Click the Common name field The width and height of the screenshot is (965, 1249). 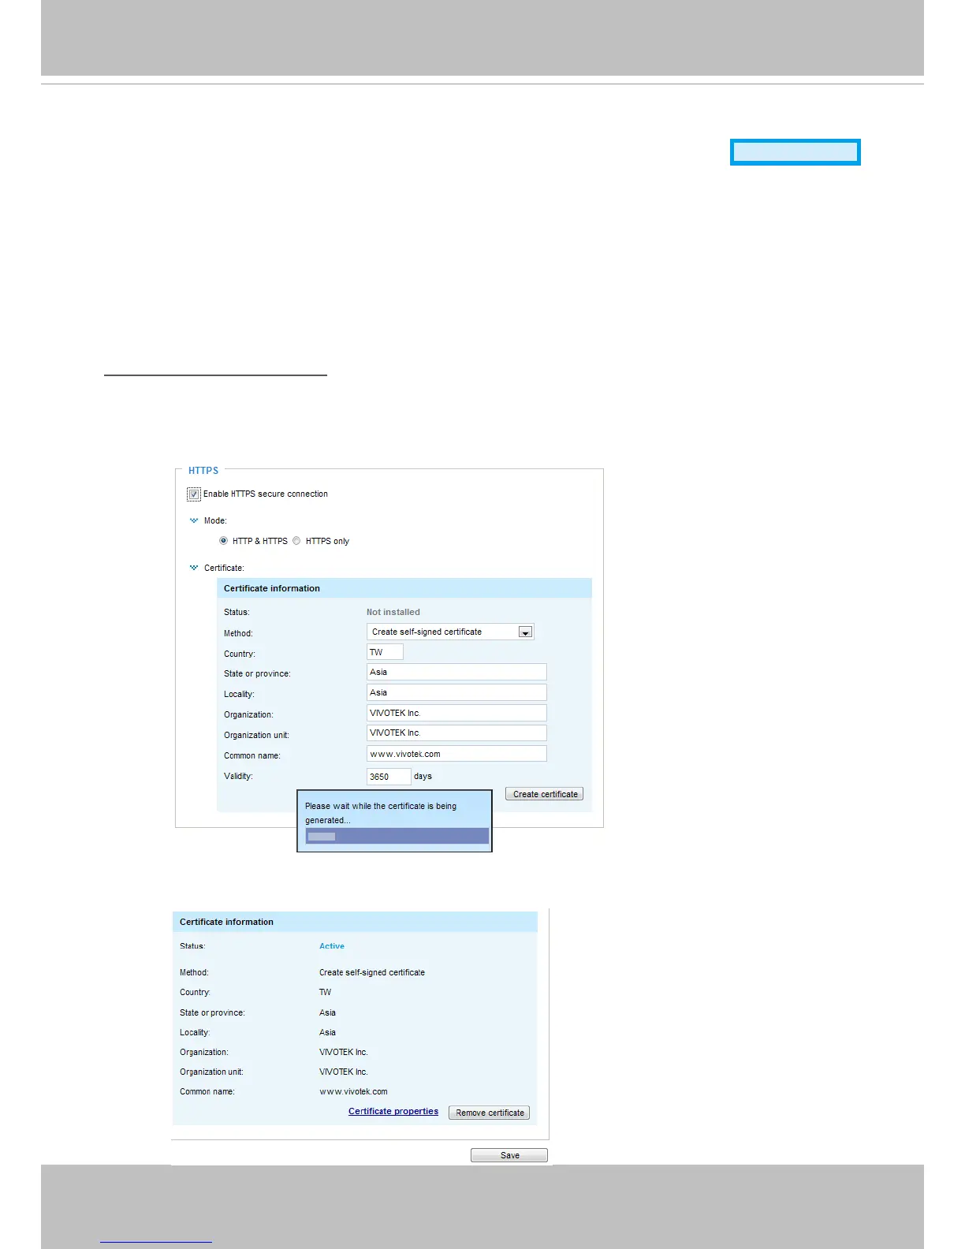point(456,754)
